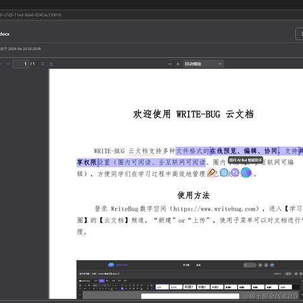This screenshot has width=303, height=303.
Task: Go to the next page arrow
Action: (8, 64)
